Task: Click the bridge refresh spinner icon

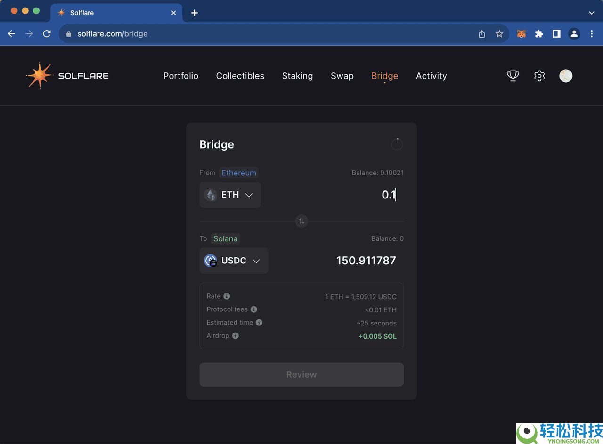Action: coord(397,144)
